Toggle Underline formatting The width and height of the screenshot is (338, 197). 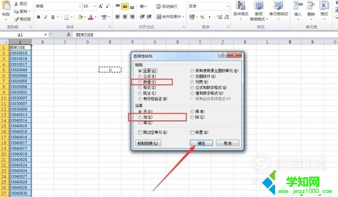pyautogui.click(x=53, y=17)
